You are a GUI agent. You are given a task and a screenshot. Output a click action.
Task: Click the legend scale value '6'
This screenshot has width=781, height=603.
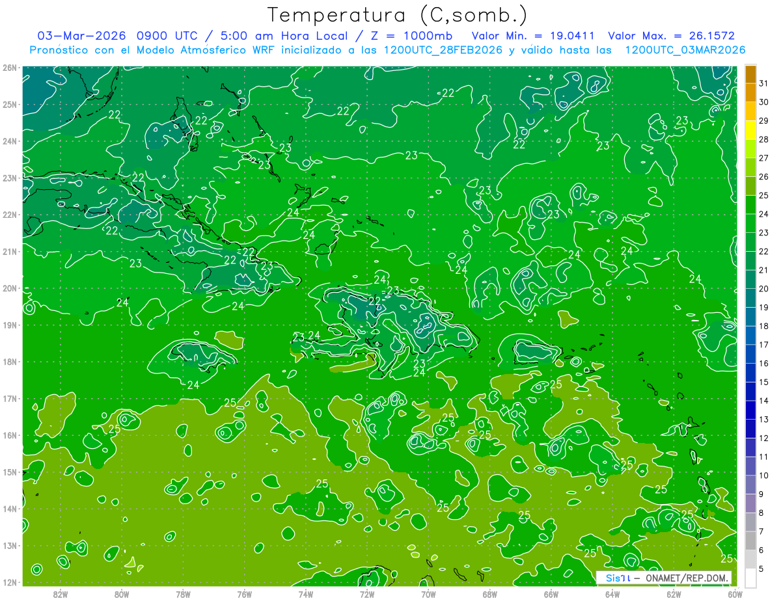[761, 550]
